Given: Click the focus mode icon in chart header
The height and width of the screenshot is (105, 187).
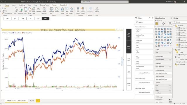Looking at the screenshot, I should point(120,30).
